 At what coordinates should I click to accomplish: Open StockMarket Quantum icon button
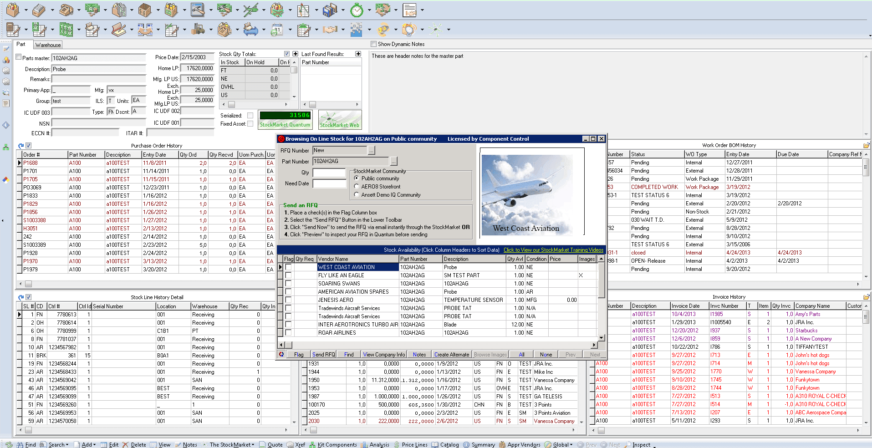[x=285, y=120]
